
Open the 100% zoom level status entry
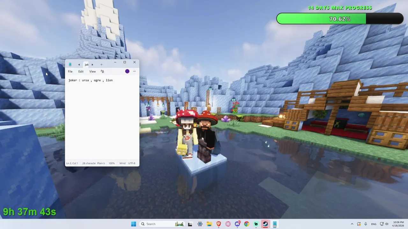[112, 163]
